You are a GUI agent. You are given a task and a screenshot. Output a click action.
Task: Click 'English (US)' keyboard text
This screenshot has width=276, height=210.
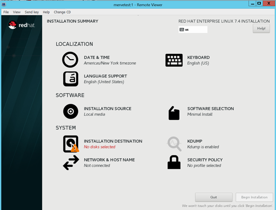click(x=198, y=63)
